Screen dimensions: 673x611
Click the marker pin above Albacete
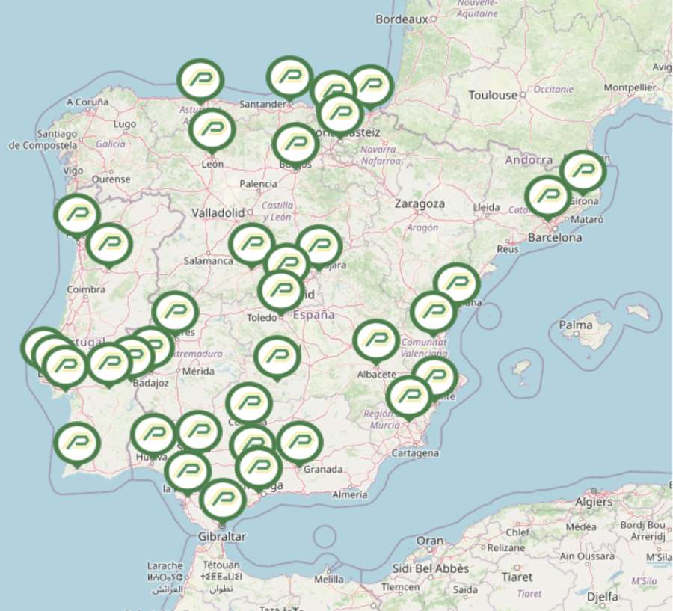click(x=376, y=340)
